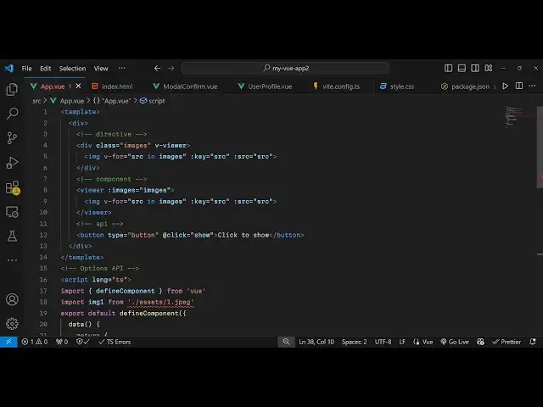This screenshot has height=407, width=543.
Task: Change indentation via Spaces: 2
Action: (354, 342)
